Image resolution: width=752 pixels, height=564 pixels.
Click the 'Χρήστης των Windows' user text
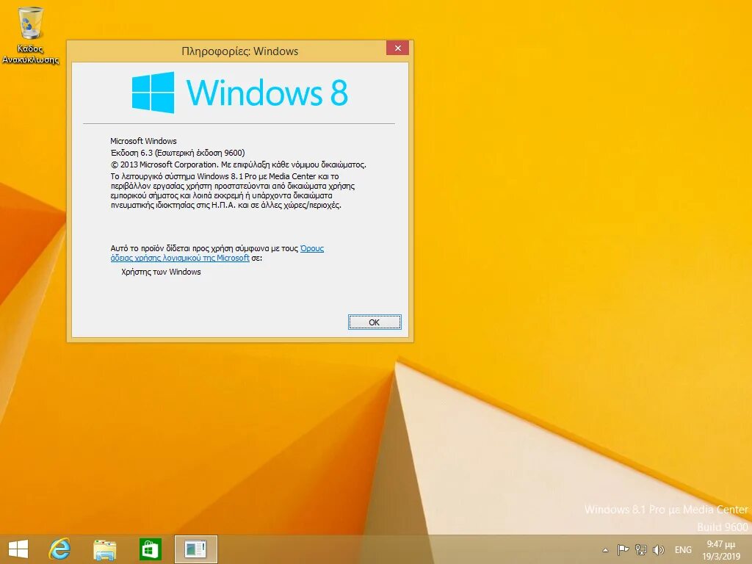(x=161, y=272)
